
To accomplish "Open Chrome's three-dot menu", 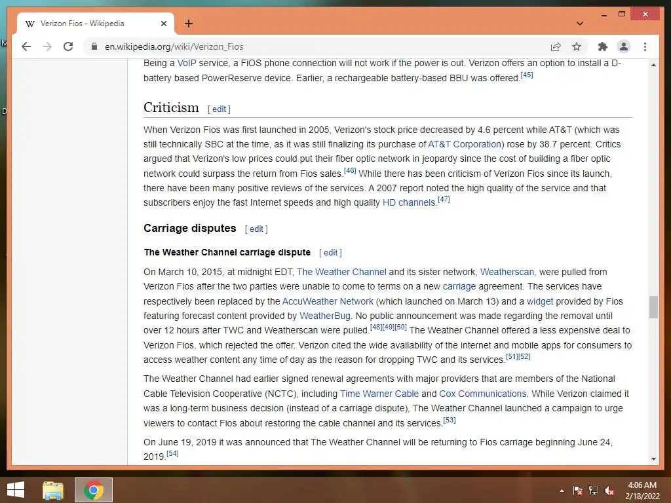I will click(x=645, y=47).
